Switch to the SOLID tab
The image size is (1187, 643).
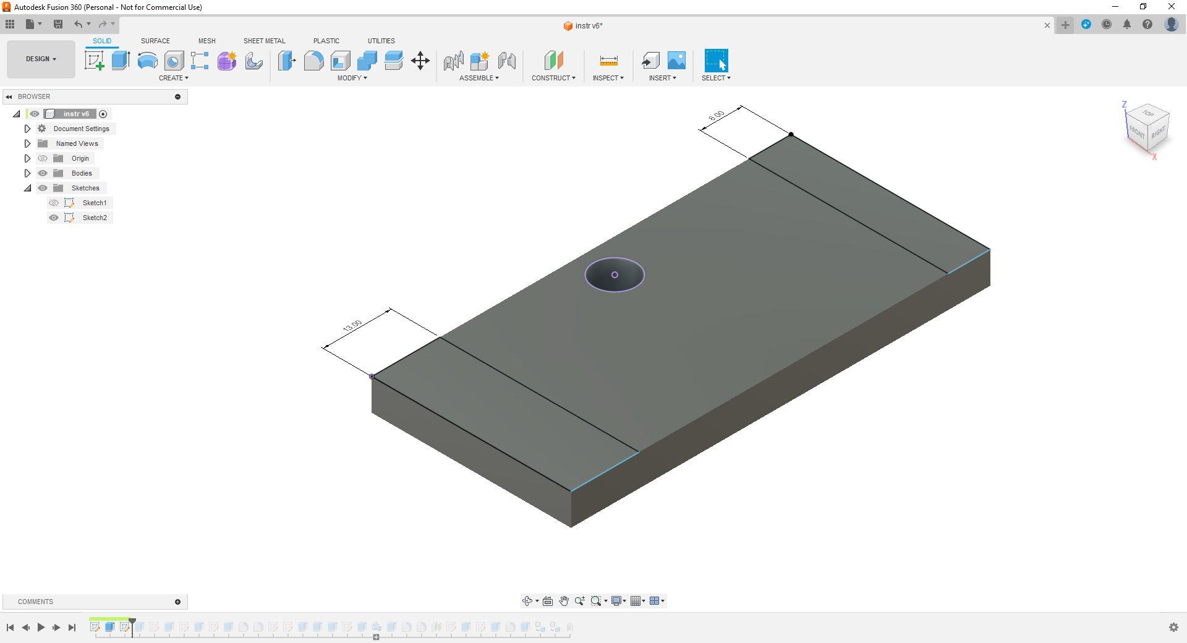coord(102,41)
